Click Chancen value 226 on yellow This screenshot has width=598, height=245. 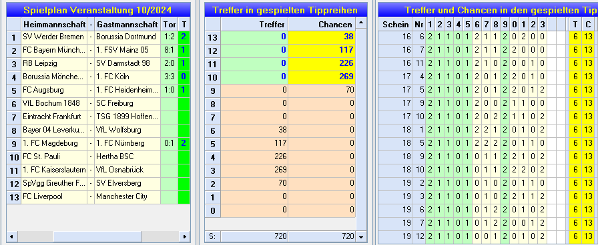tap(322, 63)
